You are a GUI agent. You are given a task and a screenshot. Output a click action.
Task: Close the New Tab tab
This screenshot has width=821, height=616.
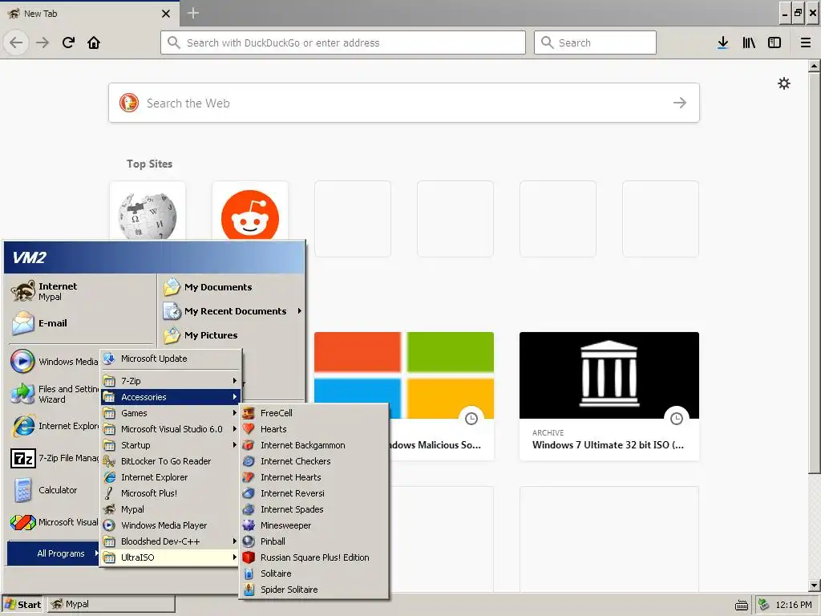coord(166,14)
